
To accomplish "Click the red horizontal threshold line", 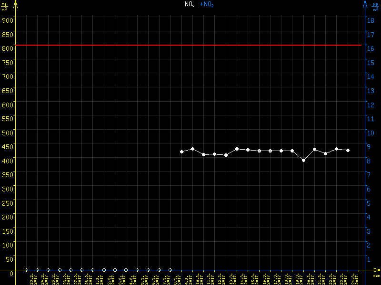I will pyautogui.click(x=190, y=45).
